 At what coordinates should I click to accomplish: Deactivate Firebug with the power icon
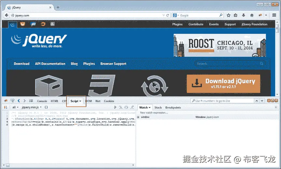[x=276, y=101]
